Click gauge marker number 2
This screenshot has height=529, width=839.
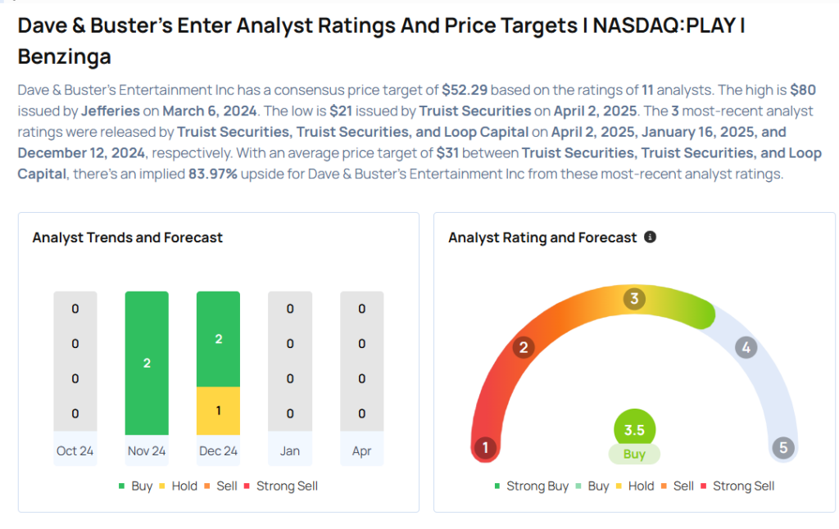[x=523, y=347]
